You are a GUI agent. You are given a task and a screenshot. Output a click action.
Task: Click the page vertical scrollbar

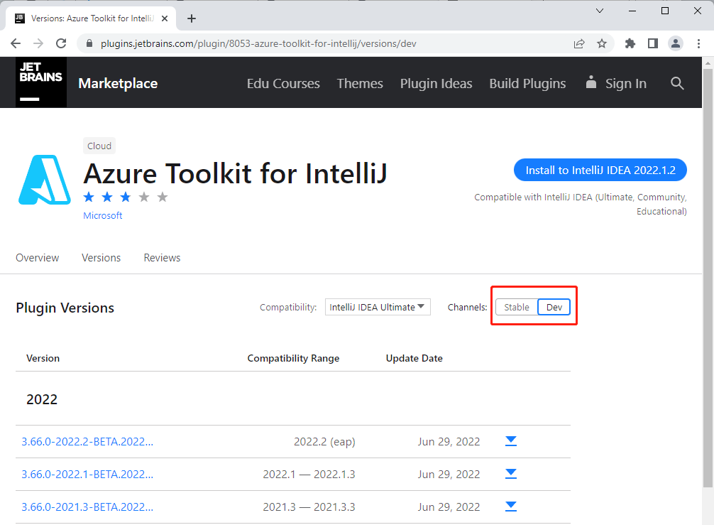[x=708, y=278]
